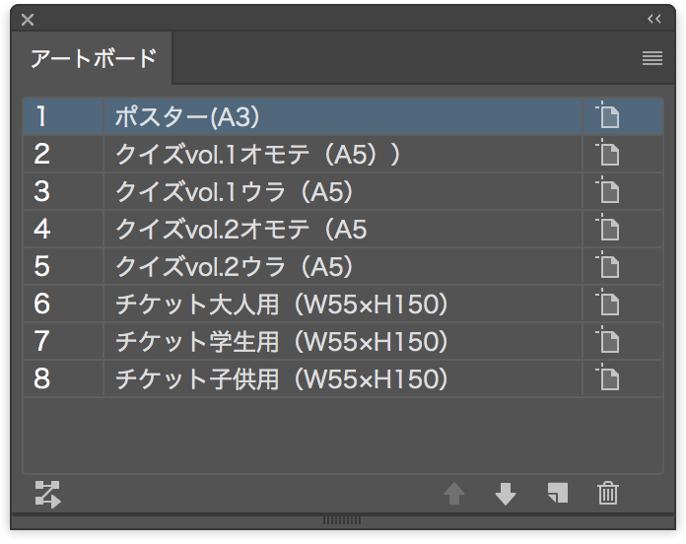The image size is (686, 544).
Task: Select artboard チケット子供用（W55×H150)
Action: 343,378
